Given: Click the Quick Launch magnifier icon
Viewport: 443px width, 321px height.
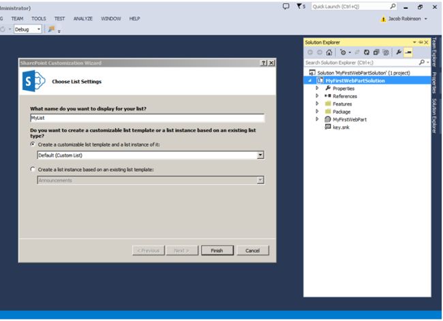Looking at the screenshot, I should pyautogui.click(x=393, y=6).
